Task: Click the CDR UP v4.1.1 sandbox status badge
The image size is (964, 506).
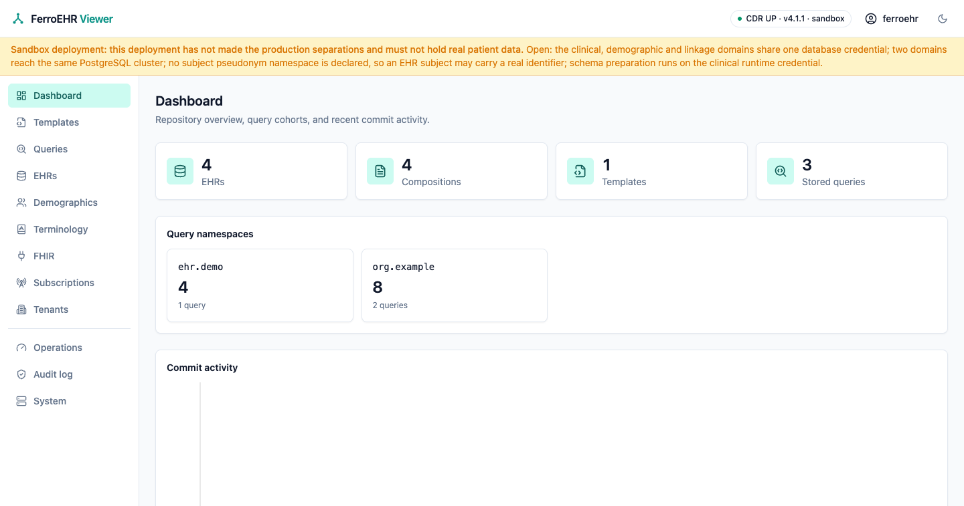Action: [x=791, y=19]
